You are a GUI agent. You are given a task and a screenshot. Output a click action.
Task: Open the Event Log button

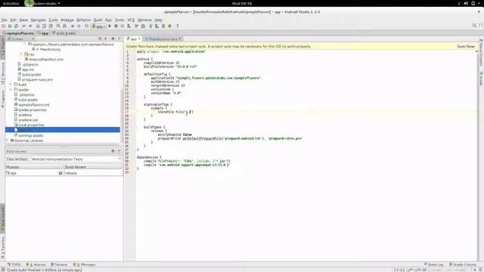[x=433, y=264]
